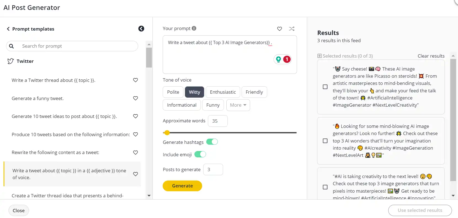Select the Friendly tone
Image resolution: width=458 pixels, height=218 pixels.
pos(254,92)
